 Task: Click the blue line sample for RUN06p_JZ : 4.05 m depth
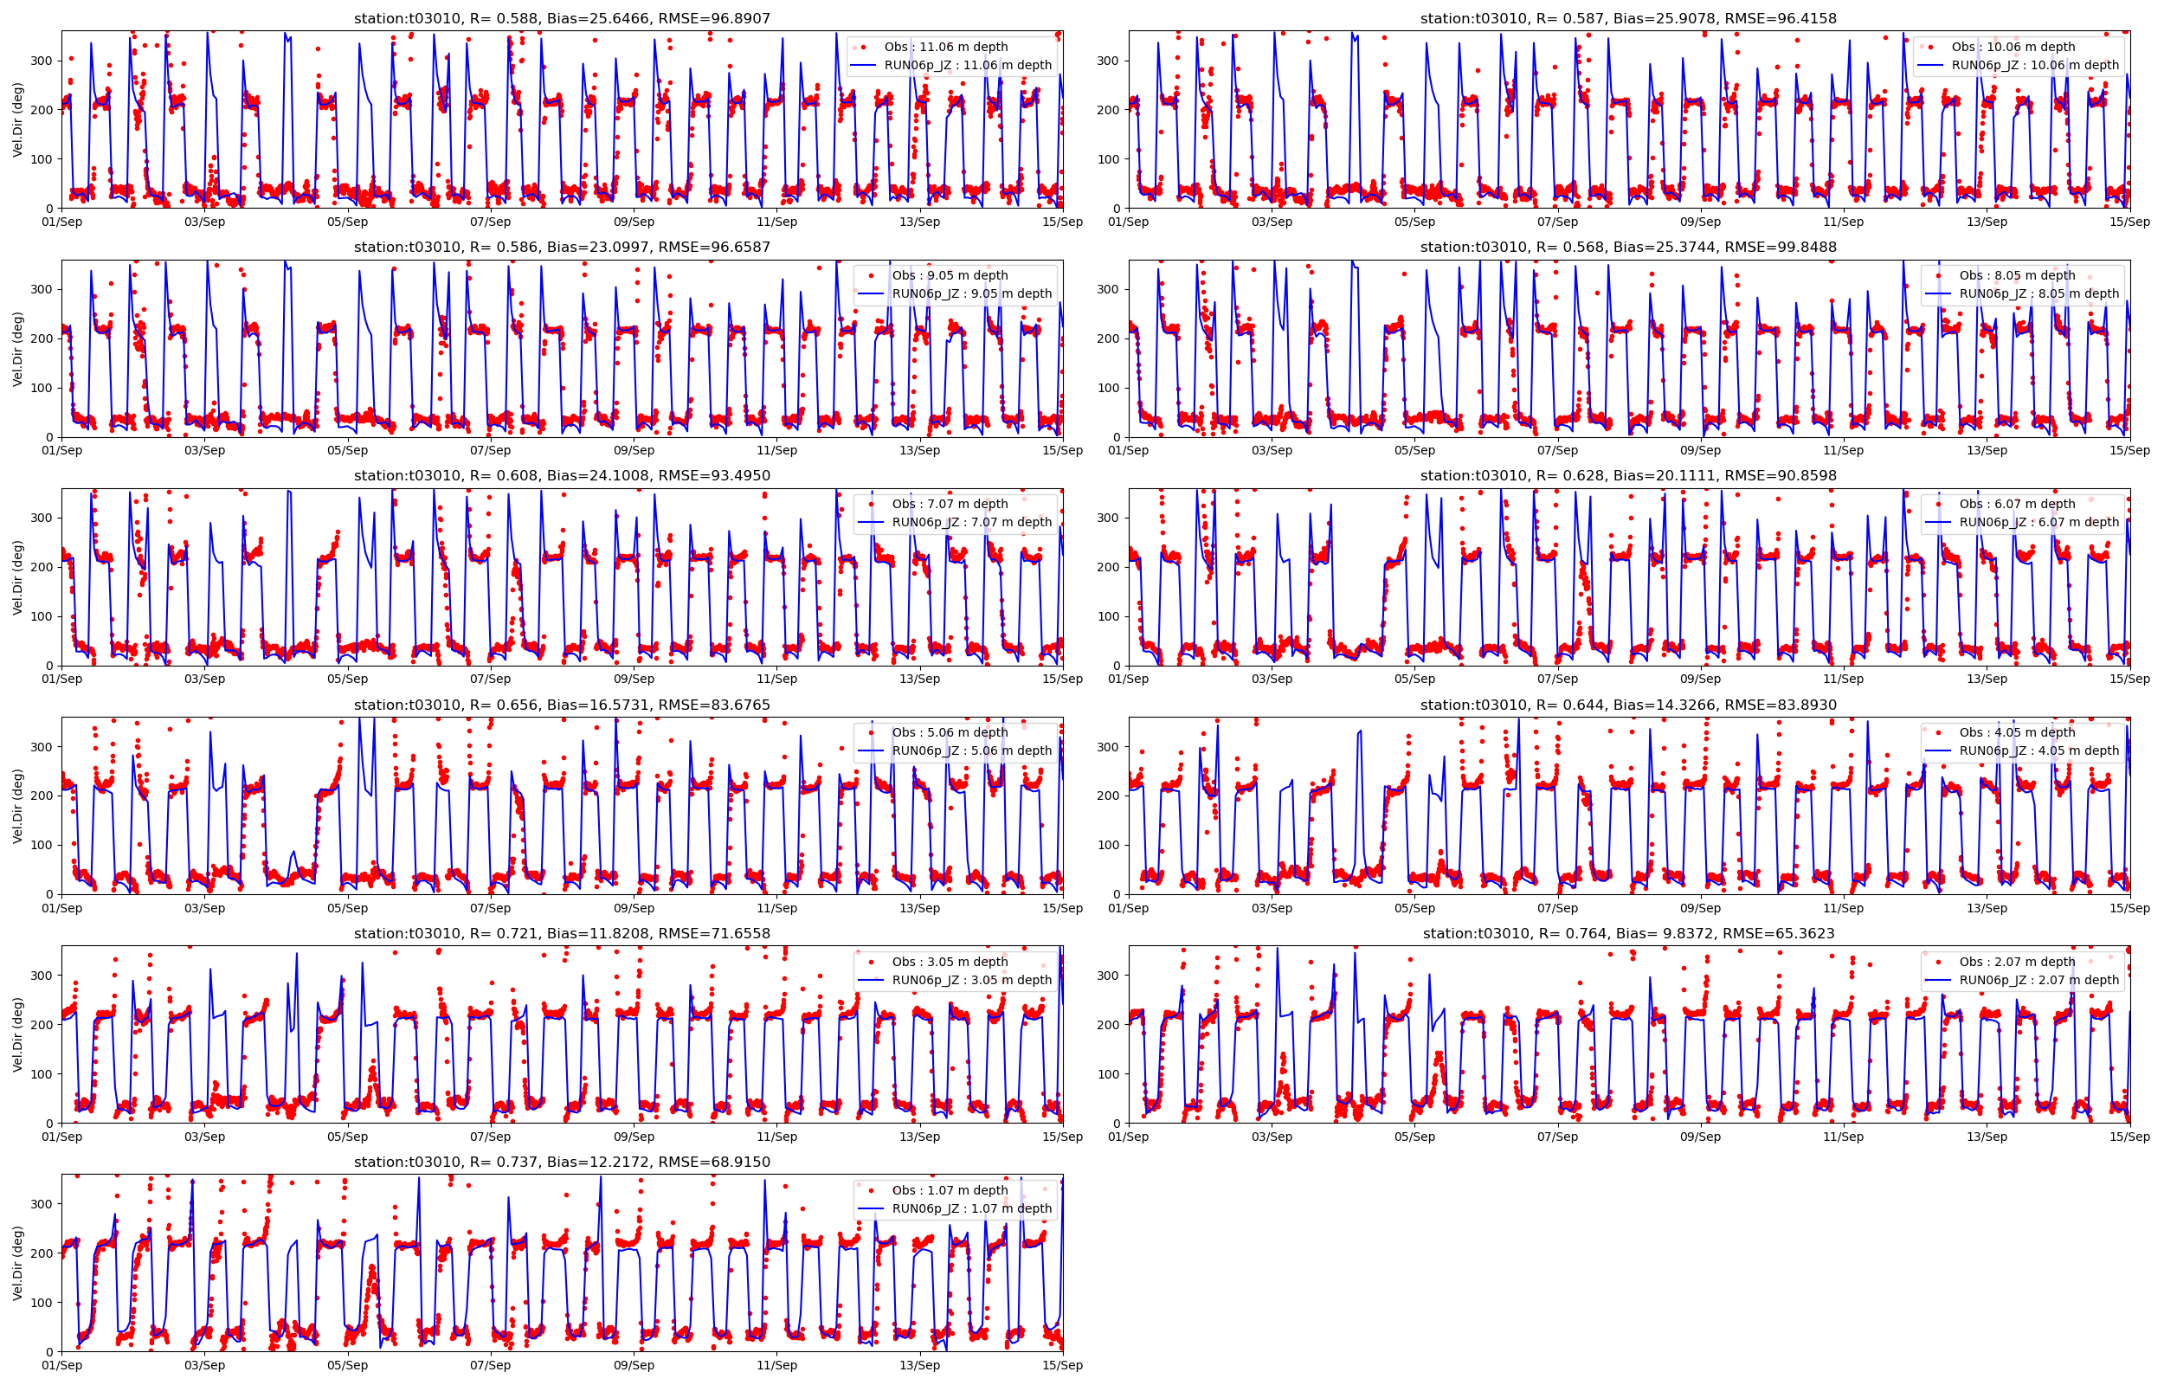coord(1938,750)
